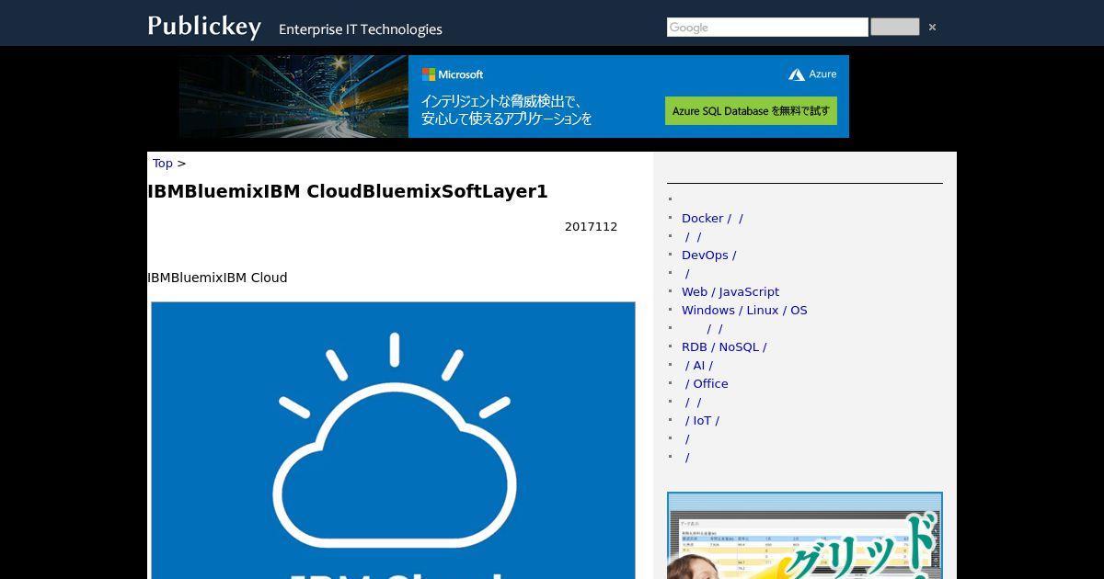
Task: Click the article date 2017112
Action: 591,227
